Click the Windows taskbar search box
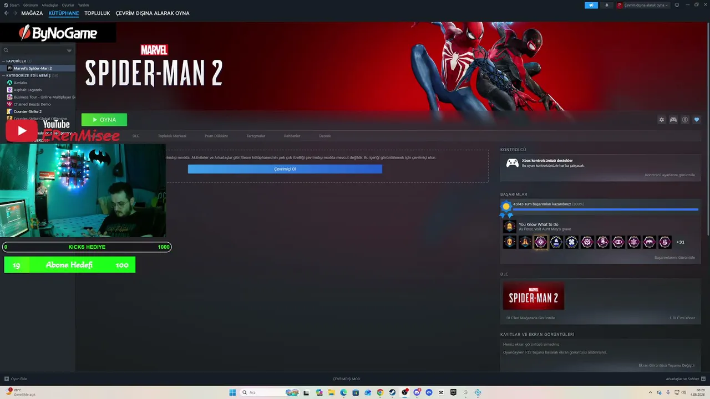This screenshot has height=399, width=710. coord(269,392)
